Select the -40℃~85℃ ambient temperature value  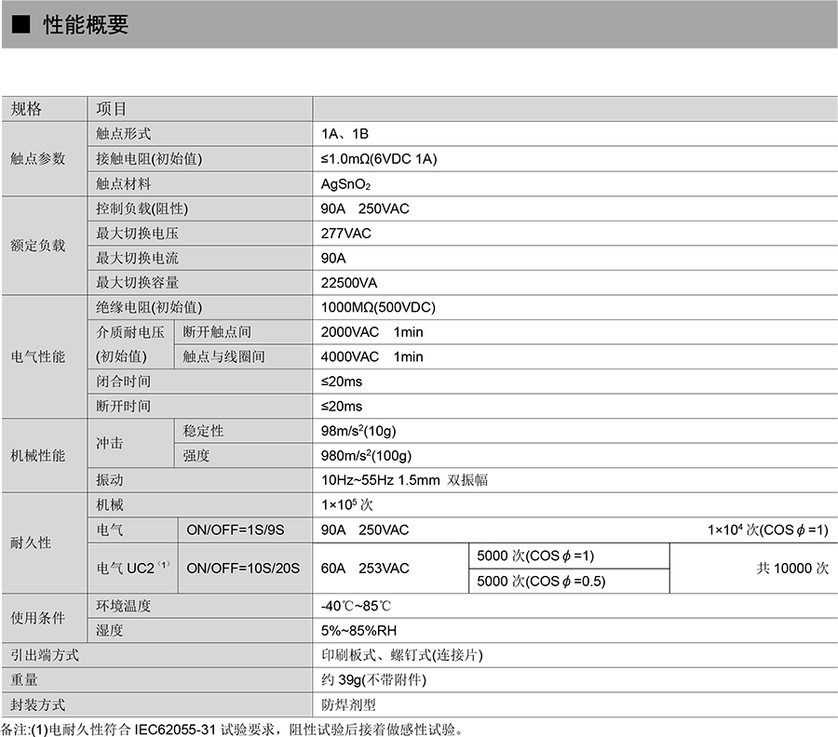click(355, 606)
